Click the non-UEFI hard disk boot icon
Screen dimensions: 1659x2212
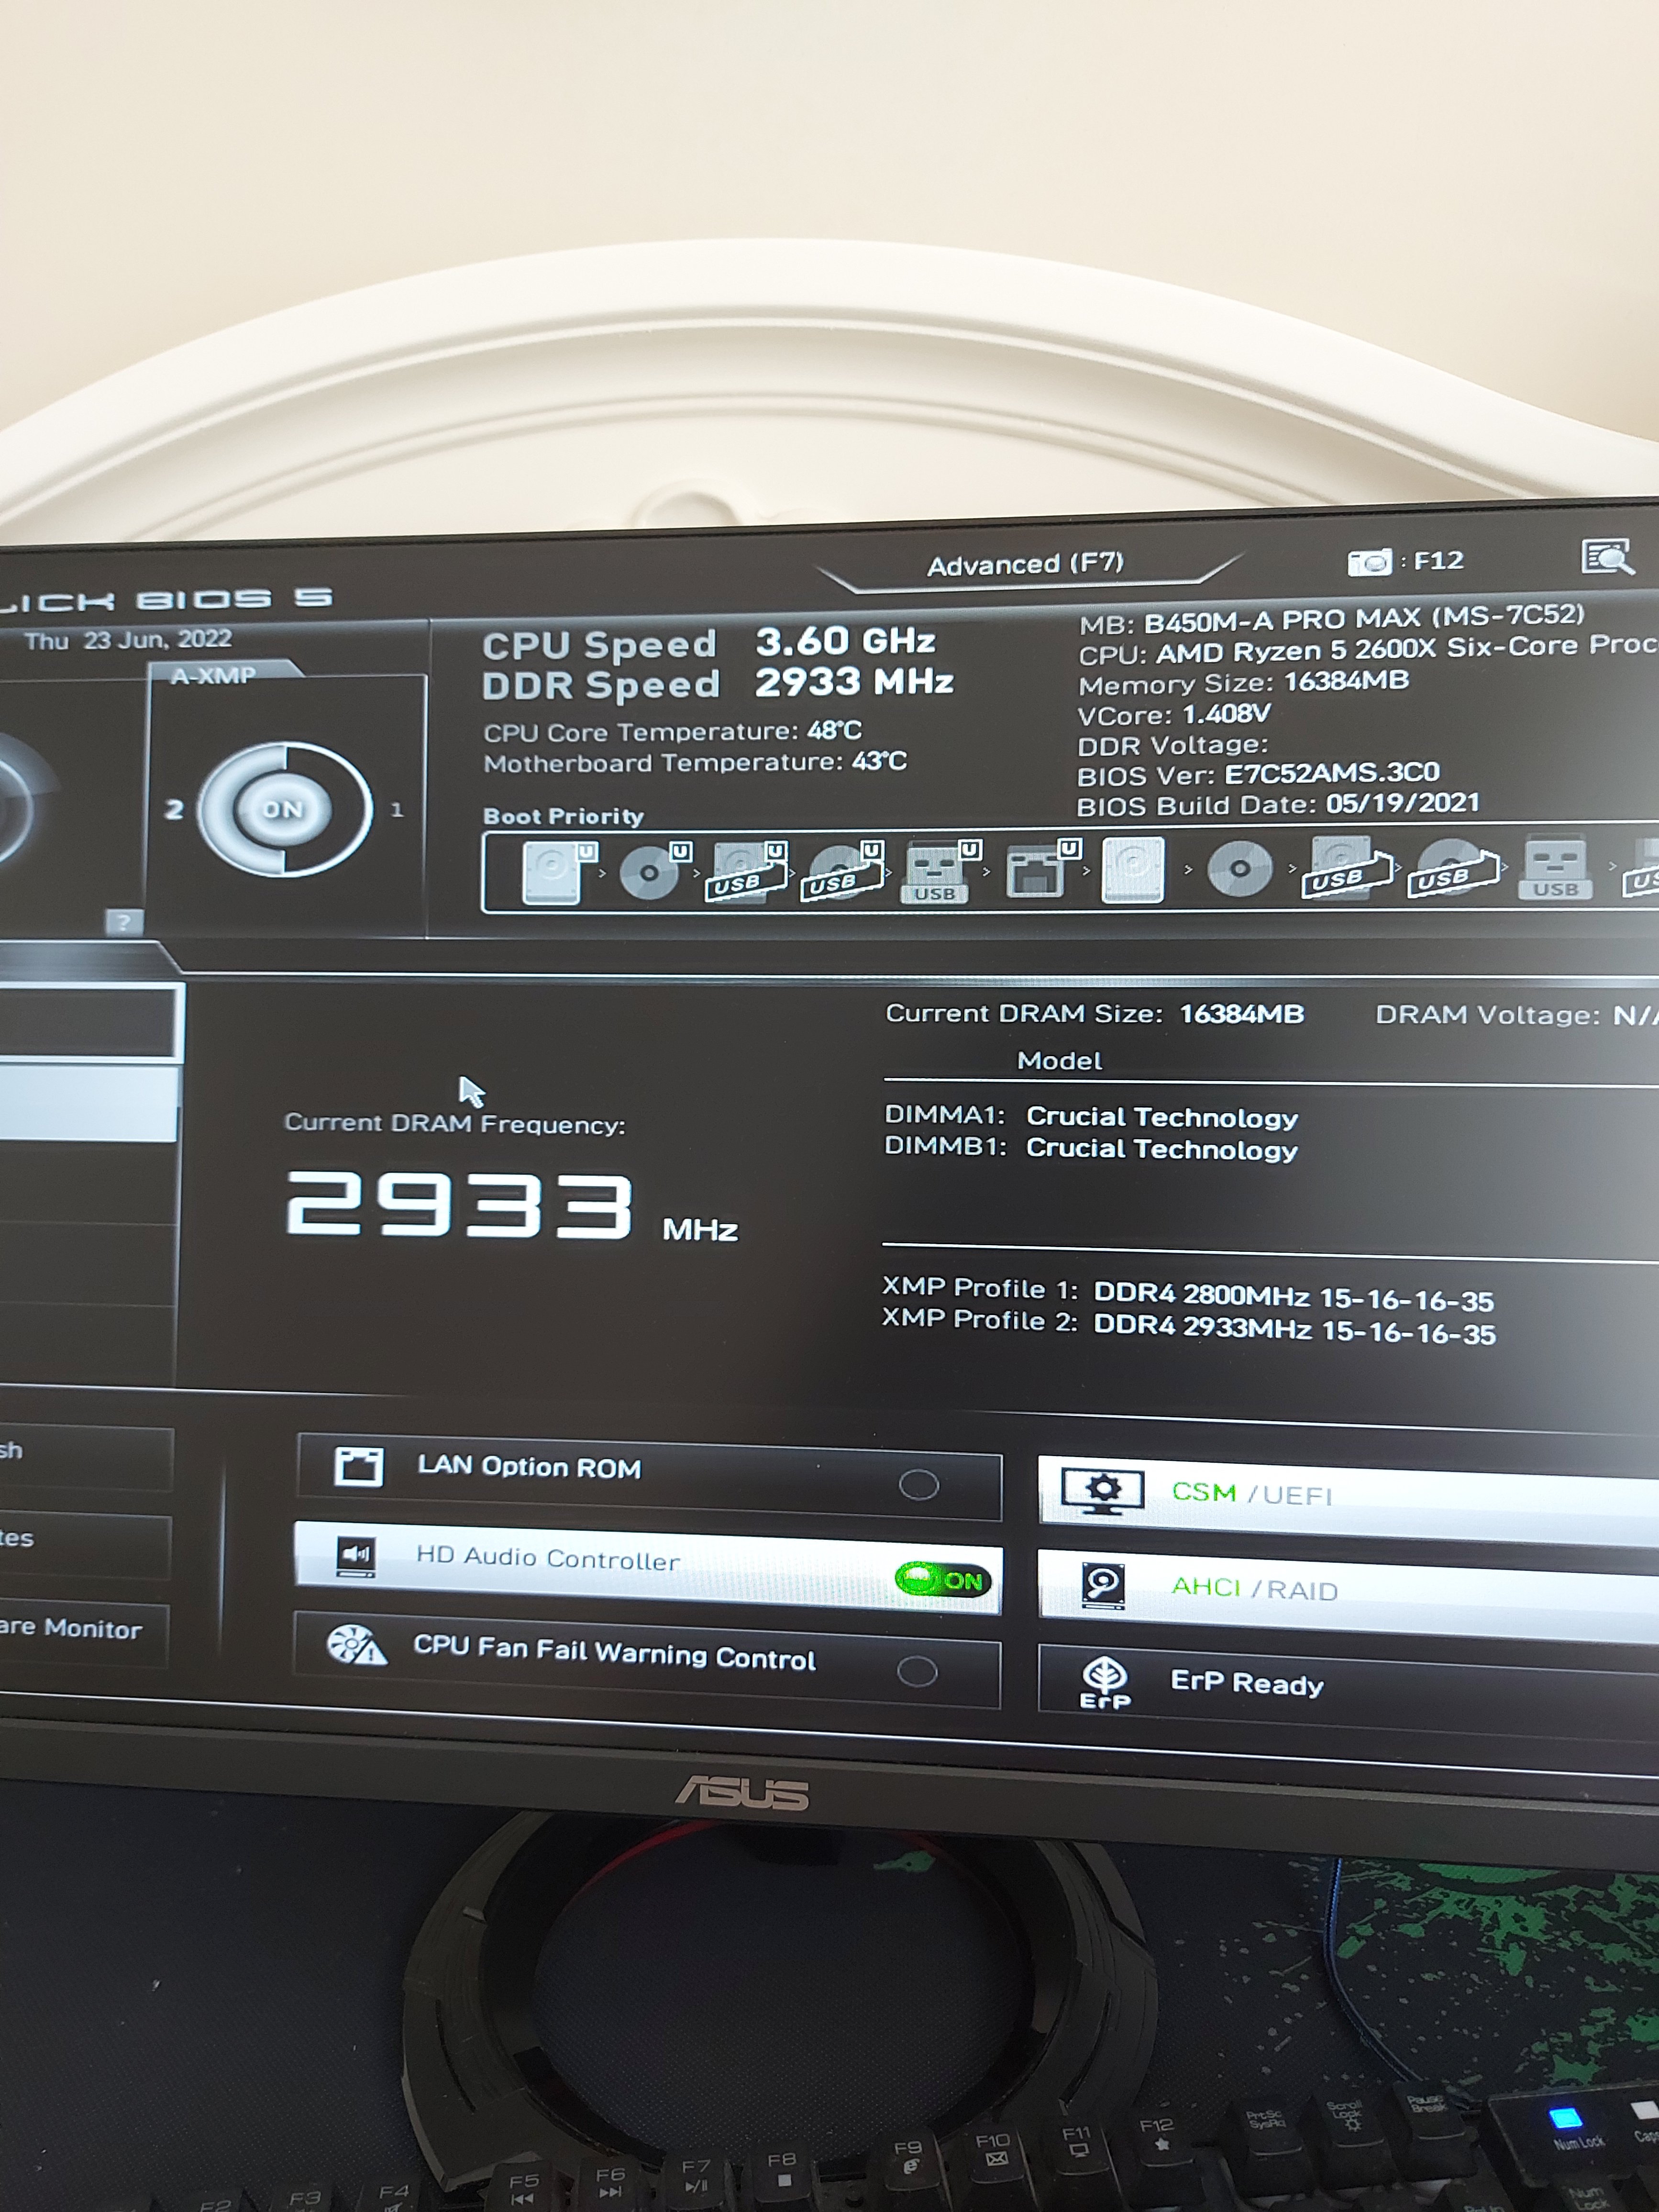tap(1132, 870)
